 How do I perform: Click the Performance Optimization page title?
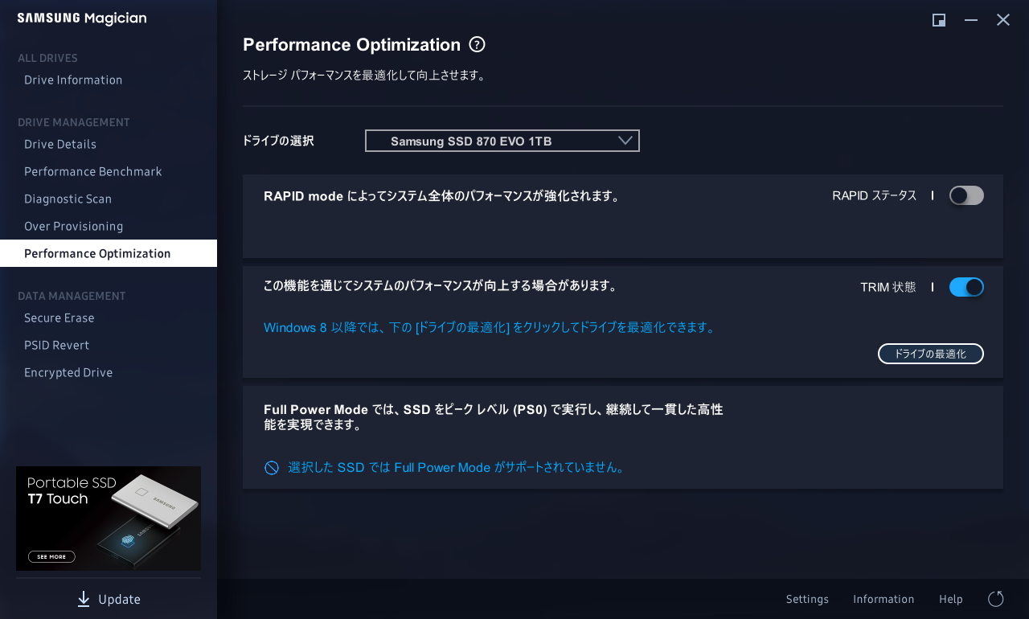pyautogui.click(x=351, y=44)
